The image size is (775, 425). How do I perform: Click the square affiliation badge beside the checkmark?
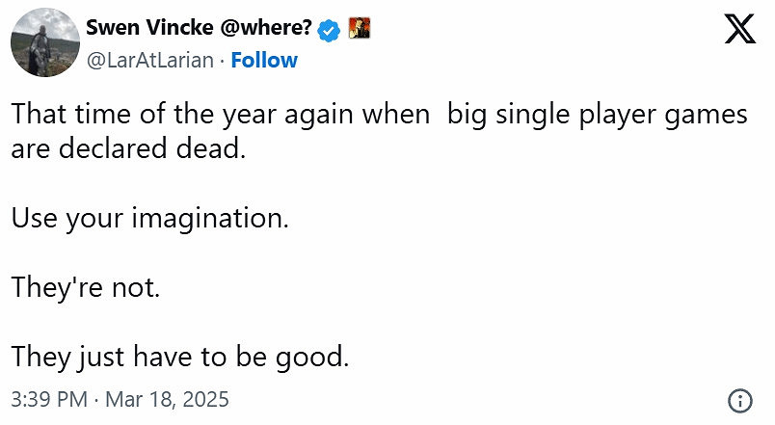pyautogui.click(x=360, y=30)
